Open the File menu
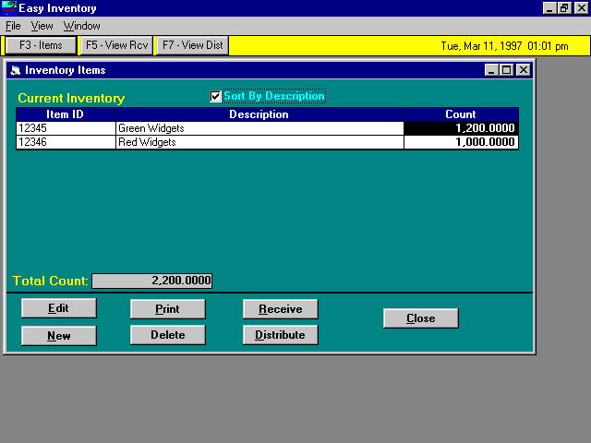 (13, 26)
